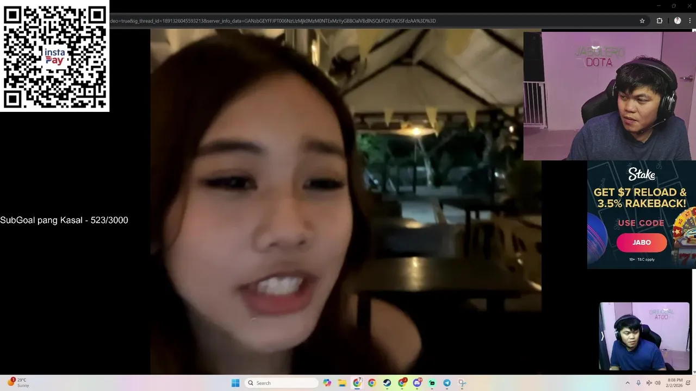Open the Chrome extensions puzzle icon
This screenshot has width=696, height=391.
tap(660, 21)
